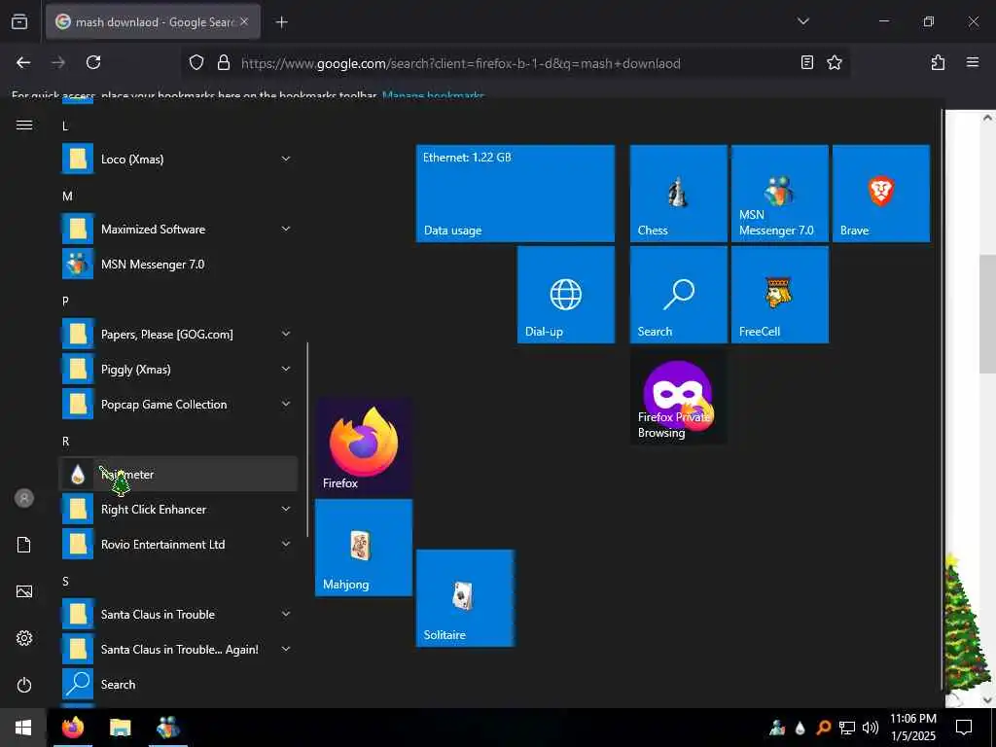Viewport: 996px width, 747px height.
Task: Jump using the letter R header
Action: pos(65,442)
